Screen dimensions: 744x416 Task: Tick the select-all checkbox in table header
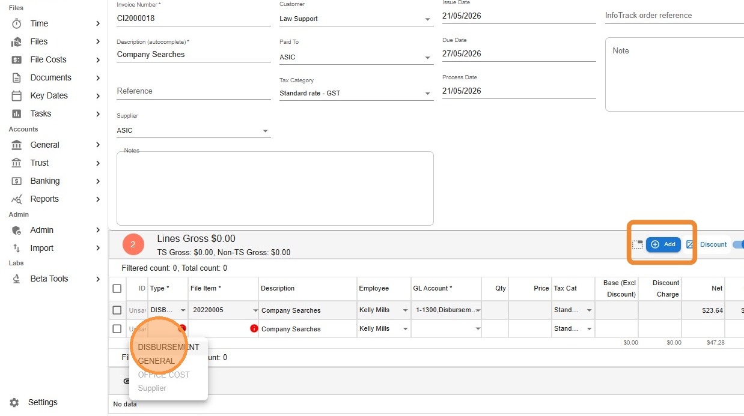117,289
